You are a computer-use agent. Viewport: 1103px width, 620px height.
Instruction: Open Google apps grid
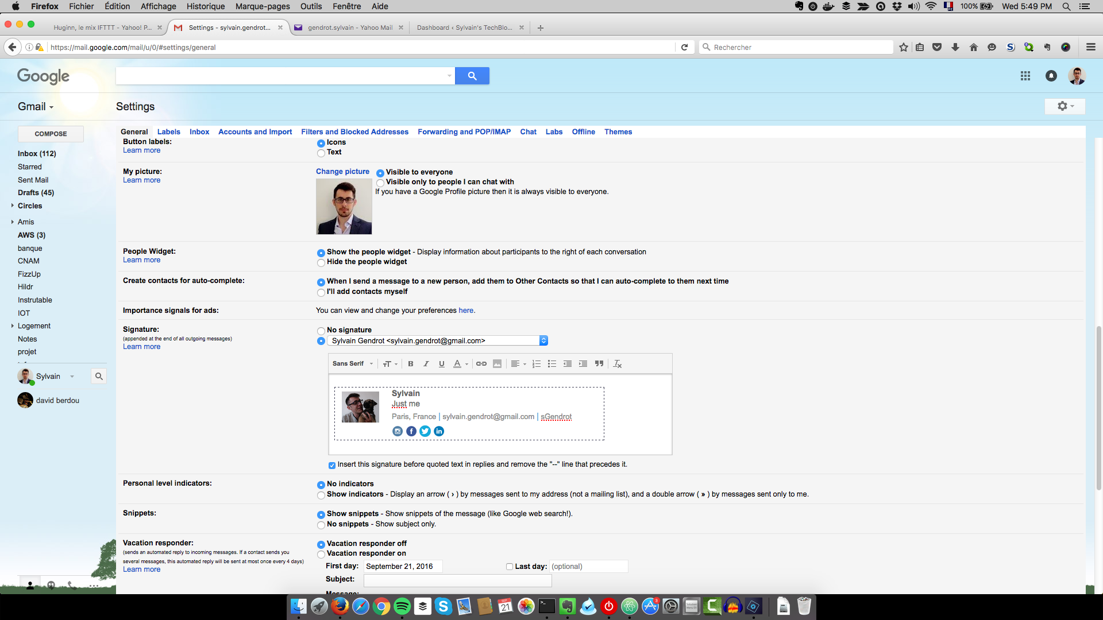tap(1025, 76)
